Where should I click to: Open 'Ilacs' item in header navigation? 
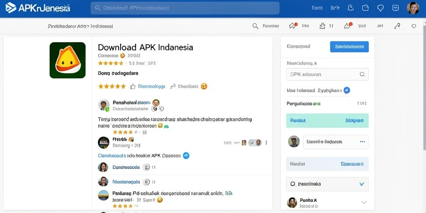coord(317,8)
